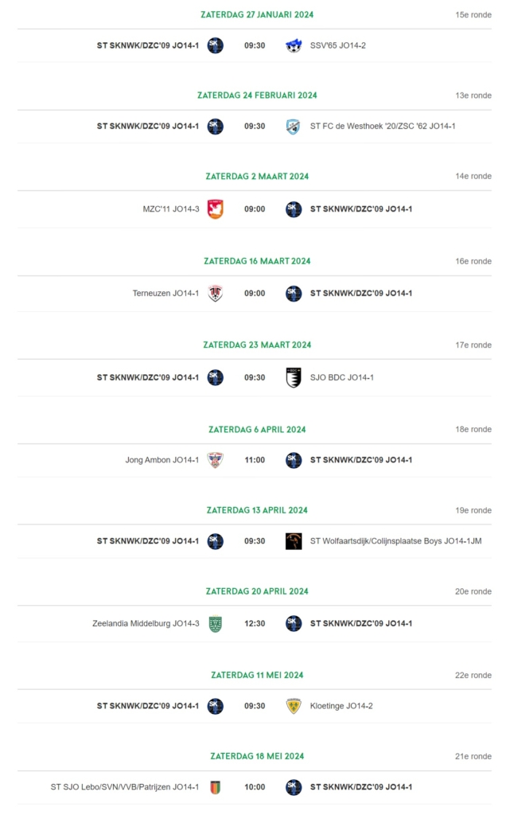Open SSV'65 JO14-2 team link

pyautogui.click(x=337, y=45)
